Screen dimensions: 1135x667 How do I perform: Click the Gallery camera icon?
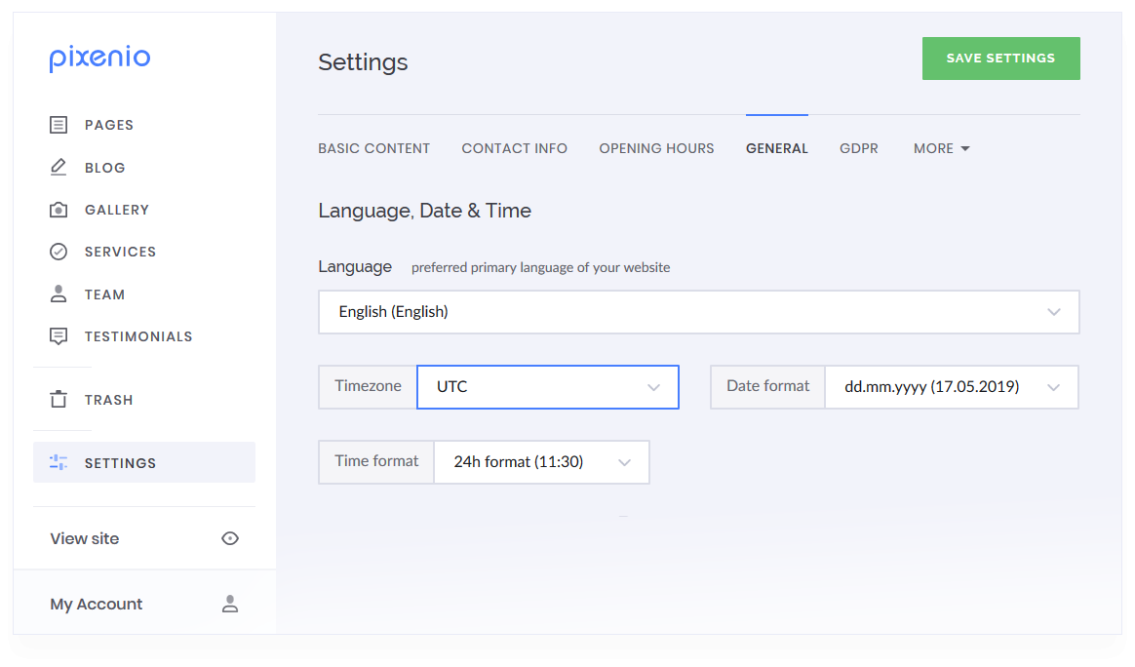tap(59, 210)
